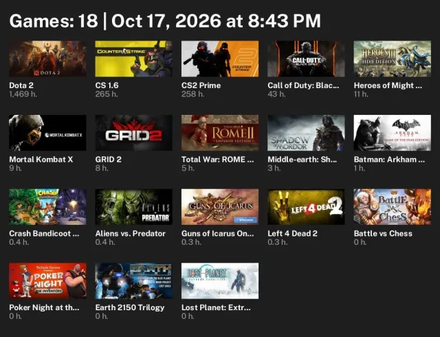This screenshot has width=440, height=337.
Task: Open Batman Arkham City cover image
Action: pyautogui.click(x=393, y=133)
